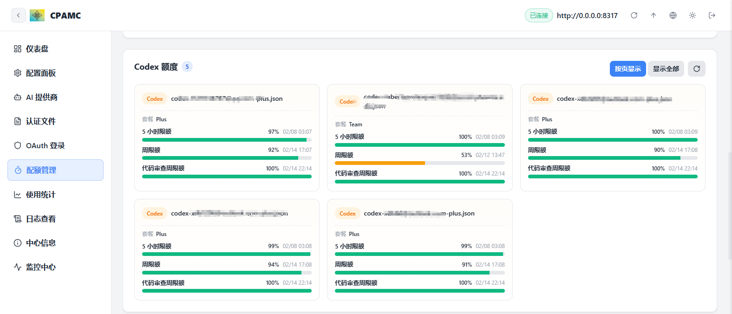Click the CPAMC logo icon
Viewport: 732px width, 314px height.
coord(37,15)
